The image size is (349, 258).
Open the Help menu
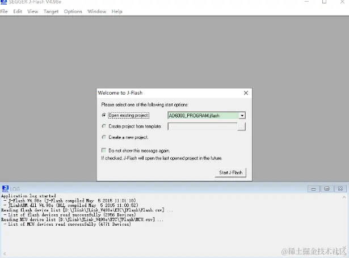pos(117,11)
